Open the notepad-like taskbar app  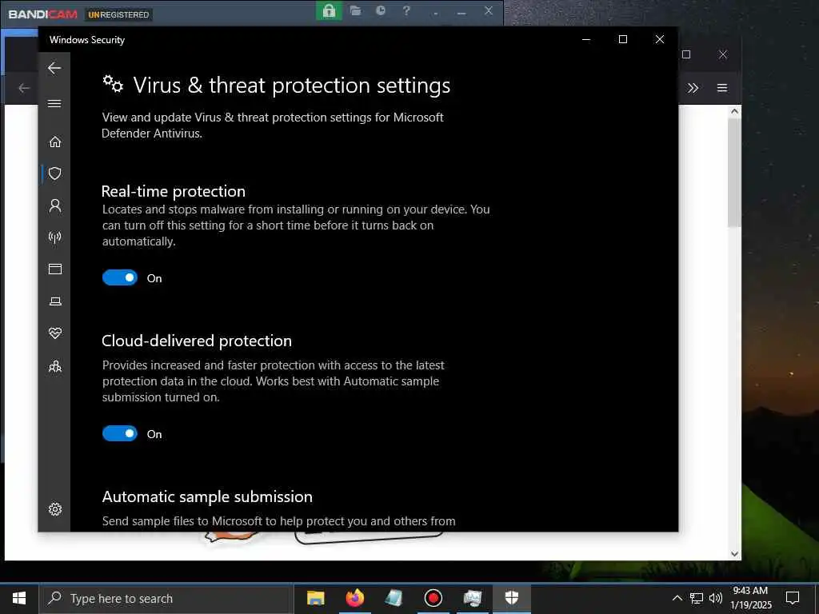tap(394, 598)
